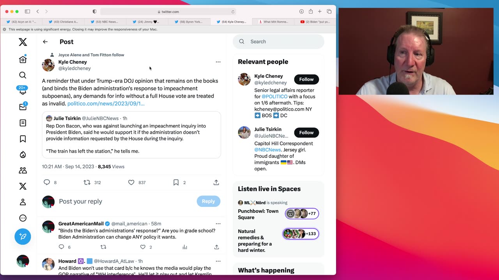Follow Kyle Cheney
The image size is (499, 280).
(x=306, y=79)
